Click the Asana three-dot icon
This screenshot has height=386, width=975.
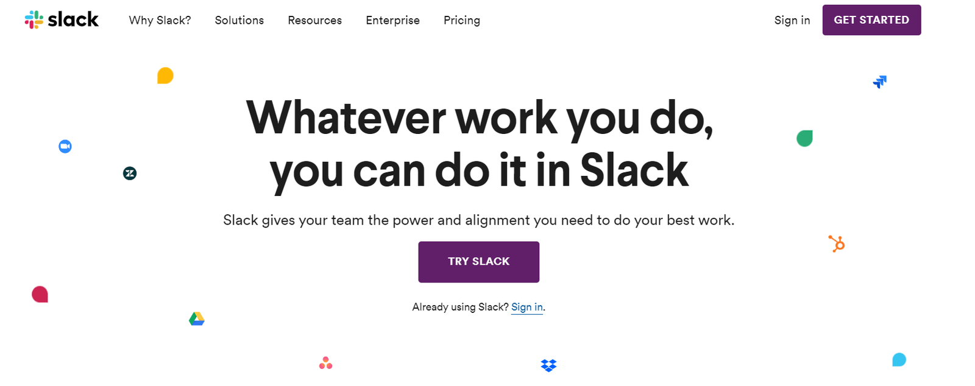pos(325,363)
